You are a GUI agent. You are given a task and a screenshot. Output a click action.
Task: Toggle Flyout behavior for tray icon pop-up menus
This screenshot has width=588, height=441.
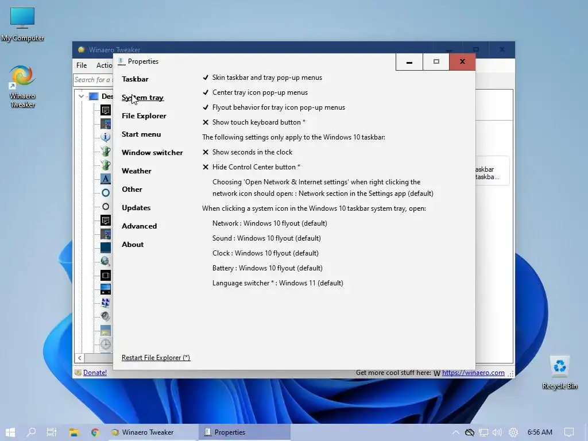tap(274, 107)
